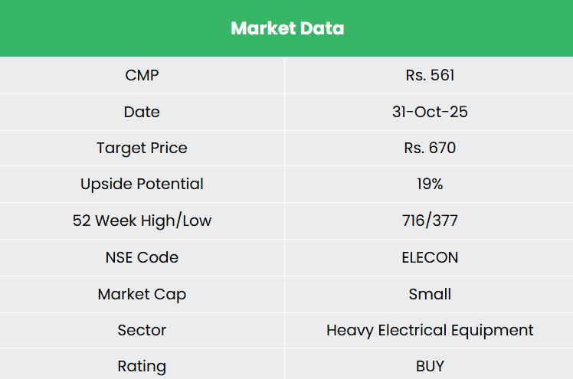The width and height of the screenshot is (573, 379).
Task: Click the ELECON stock code
Action: (x=430, y=257)
